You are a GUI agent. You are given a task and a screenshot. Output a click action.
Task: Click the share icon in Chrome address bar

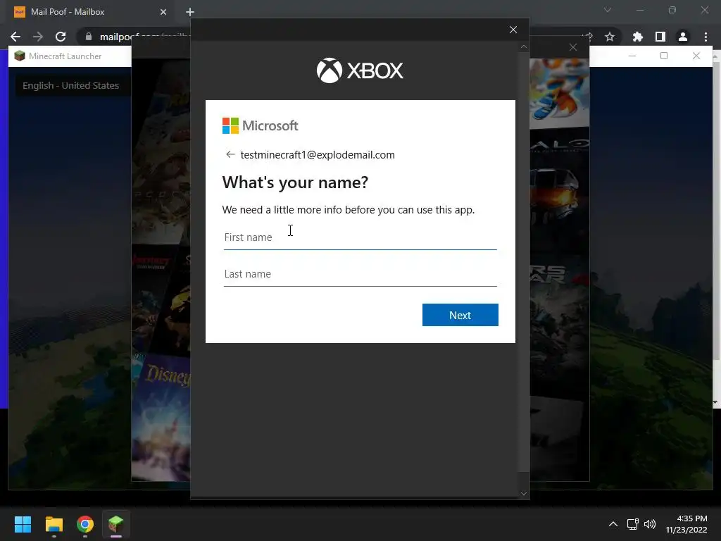coord(587,37)
